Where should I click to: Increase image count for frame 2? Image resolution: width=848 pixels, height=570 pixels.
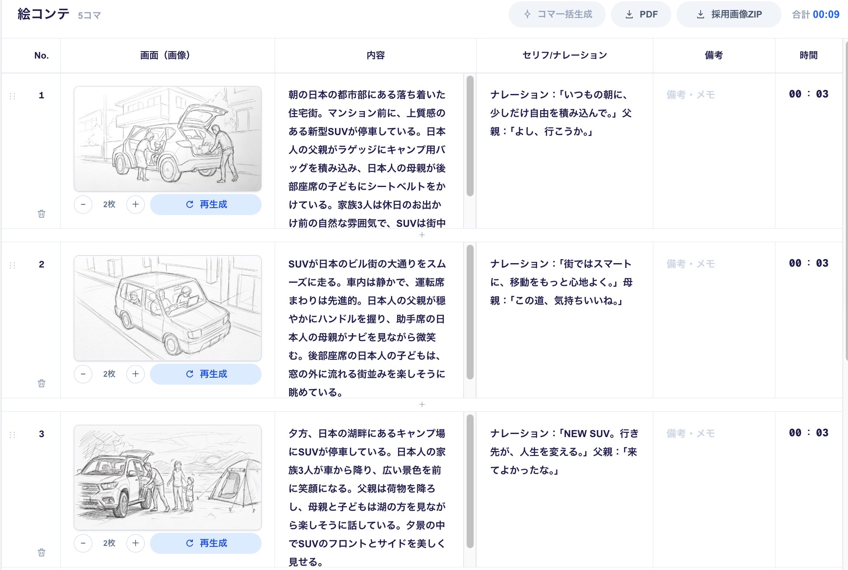[136, 374]
